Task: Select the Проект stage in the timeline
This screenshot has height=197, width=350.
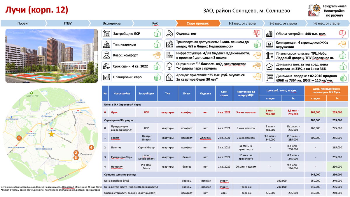Action: click(x=23, y=23)
